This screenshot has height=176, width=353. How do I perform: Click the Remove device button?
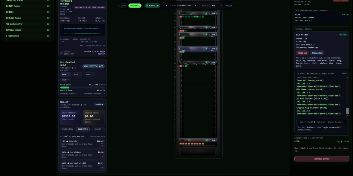(x=322, y=159)
